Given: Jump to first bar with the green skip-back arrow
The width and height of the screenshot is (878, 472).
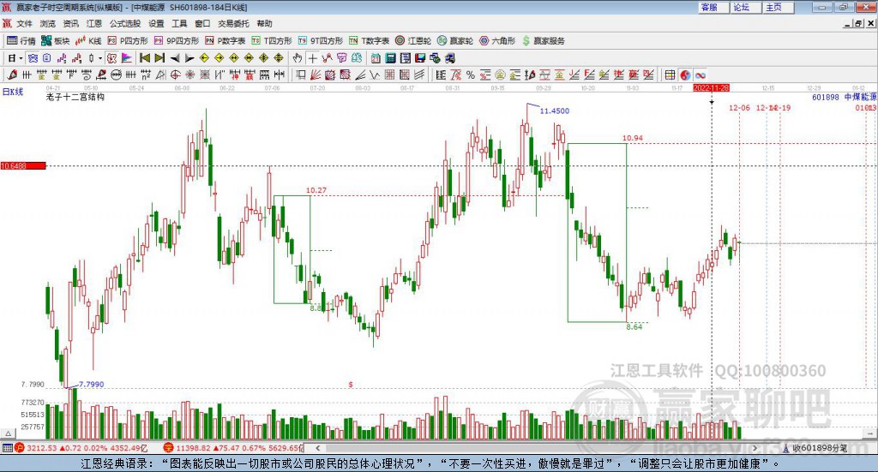Looking at the screenshot, I should (145, 58).
